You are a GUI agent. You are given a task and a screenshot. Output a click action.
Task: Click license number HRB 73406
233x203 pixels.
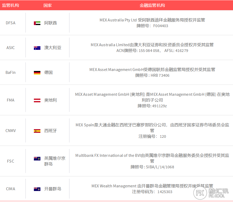click(x=160, y=75)
